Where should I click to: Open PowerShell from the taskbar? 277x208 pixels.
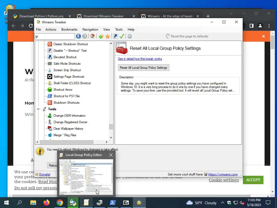[113, 203]
